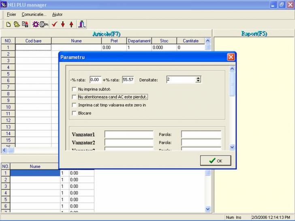
Task: Click the red down arrow icon
Action: point(63,24)
